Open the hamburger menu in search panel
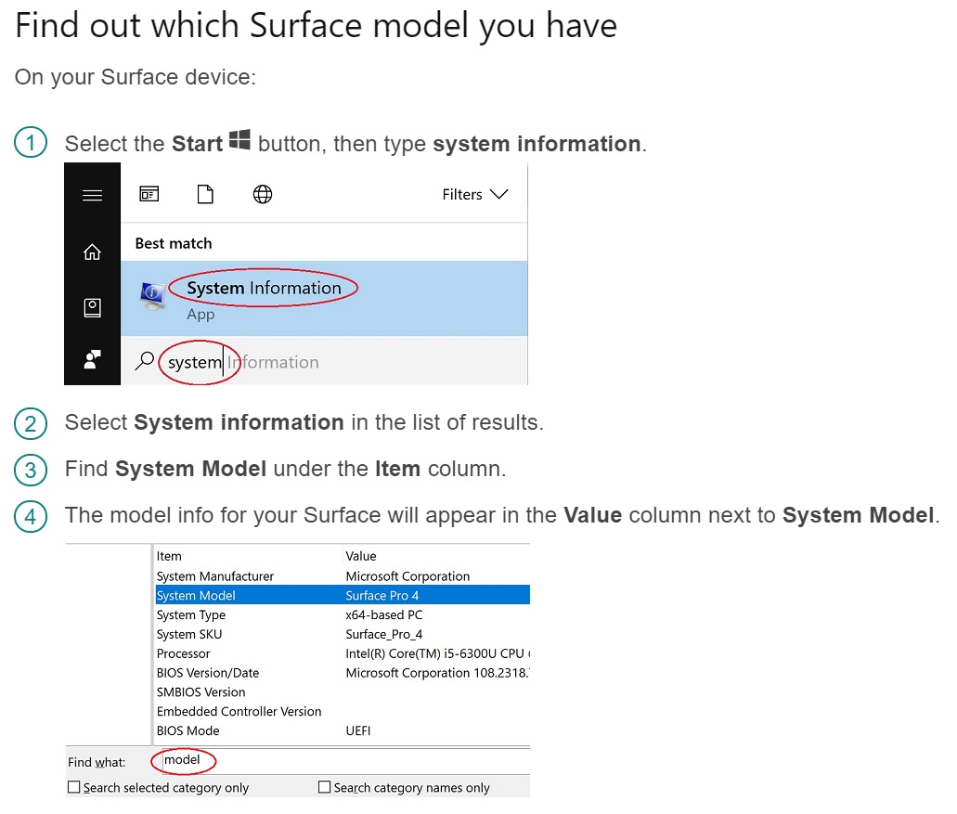The height and width of the screenshot is (814, 957). click(92, 195)
